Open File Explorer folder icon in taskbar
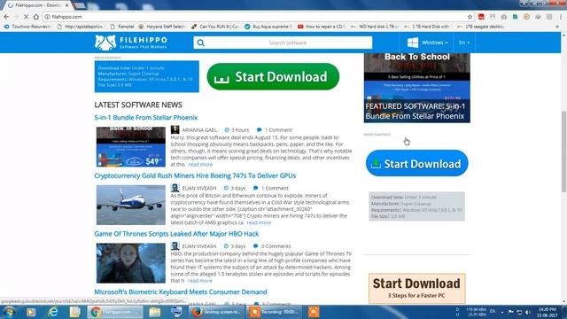567x319 pixels. 154,312
